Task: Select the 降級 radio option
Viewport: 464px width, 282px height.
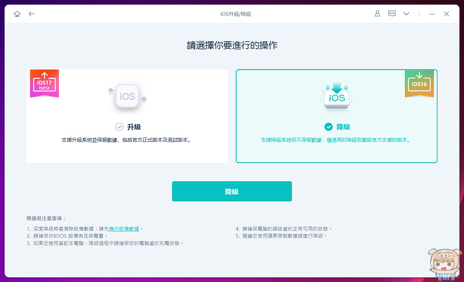Action: [329, 127]
